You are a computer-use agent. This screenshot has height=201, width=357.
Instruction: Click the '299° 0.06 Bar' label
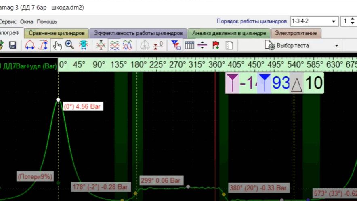click(x=162, y=180)
